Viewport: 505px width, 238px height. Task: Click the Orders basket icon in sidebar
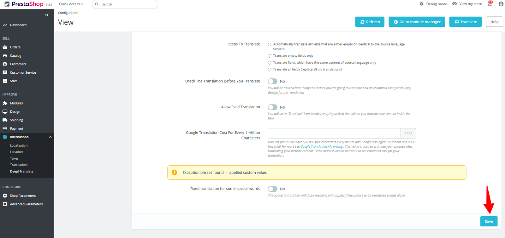(5, 47)
